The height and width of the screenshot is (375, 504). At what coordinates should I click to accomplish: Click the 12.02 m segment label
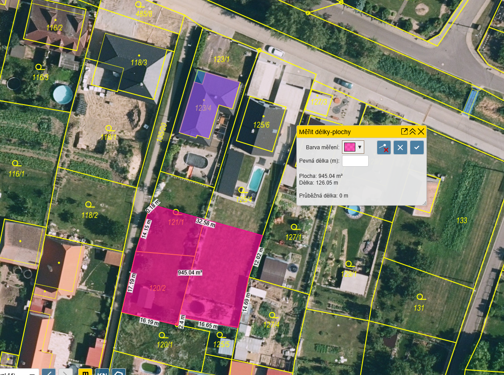259,257
